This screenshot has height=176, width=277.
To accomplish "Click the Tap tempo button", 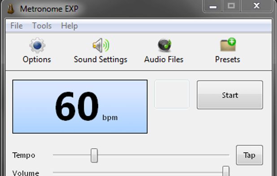I will [x=250, y=155].
